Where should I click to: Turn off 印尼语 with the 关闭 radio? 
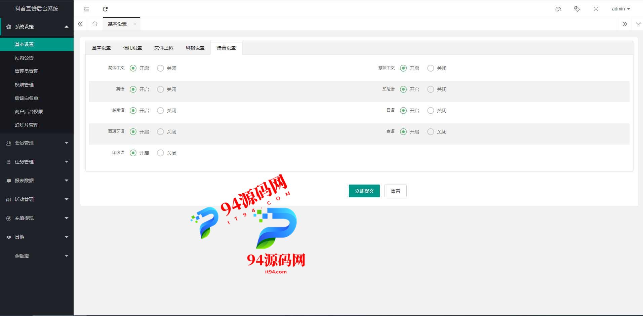tap(431, 89)
